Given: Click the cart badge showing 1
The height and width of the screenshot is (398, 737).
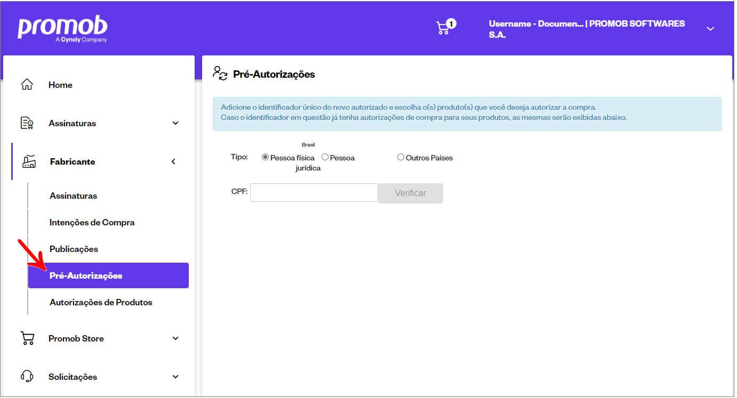Looking at the screenshot, I should pos(452,23).
